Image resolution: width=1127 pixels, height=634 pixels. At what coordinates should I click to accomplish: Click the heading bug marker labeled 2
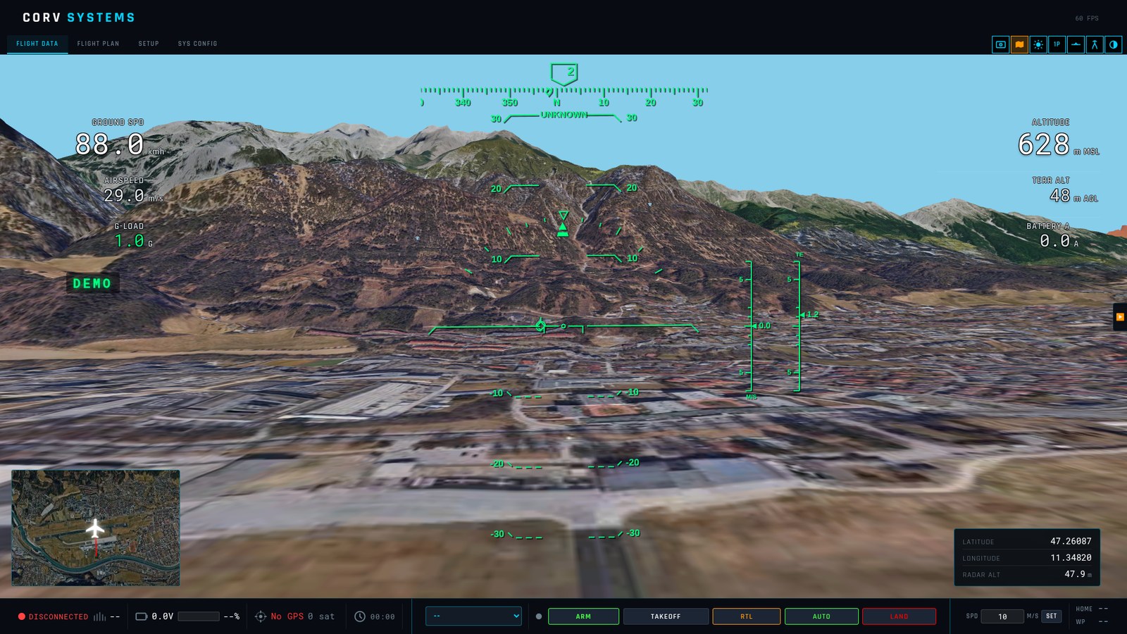[x=564, y=73]
